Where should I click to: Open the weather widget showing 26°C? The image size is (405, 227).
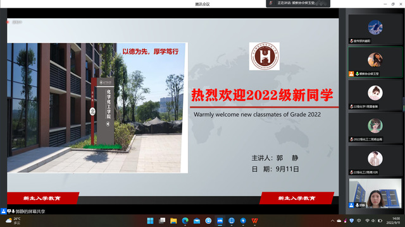13,221
